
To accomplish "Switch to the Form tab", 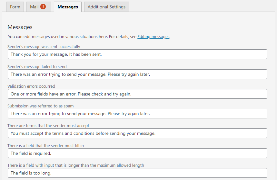I will [x=15, y=7].
